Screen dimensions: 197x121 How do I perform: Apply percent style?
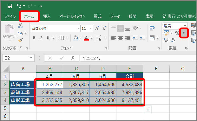pos(177,33)
